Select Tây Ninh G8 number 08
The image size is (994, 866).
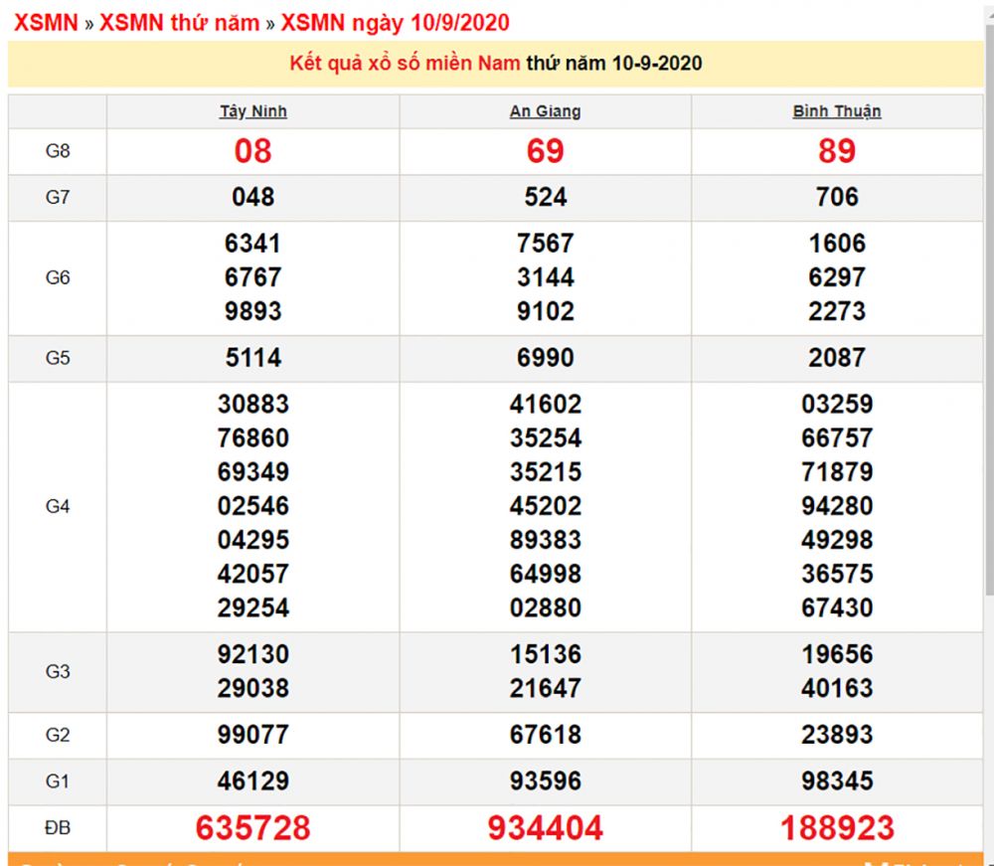252,151
